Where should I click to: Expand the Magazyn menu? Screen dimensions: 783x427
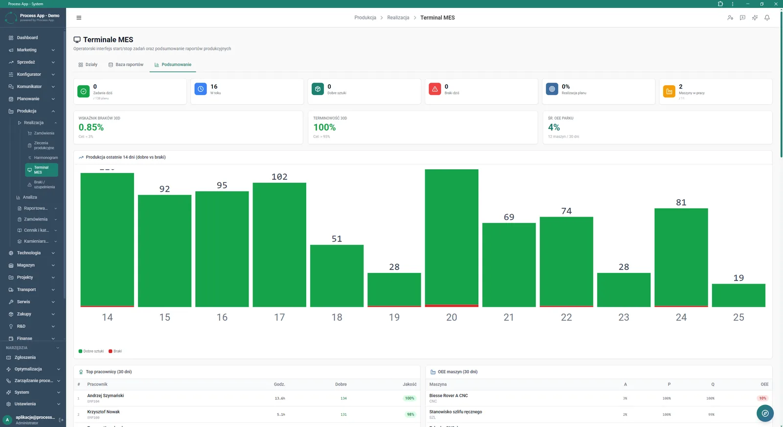[x=32, y=265]
